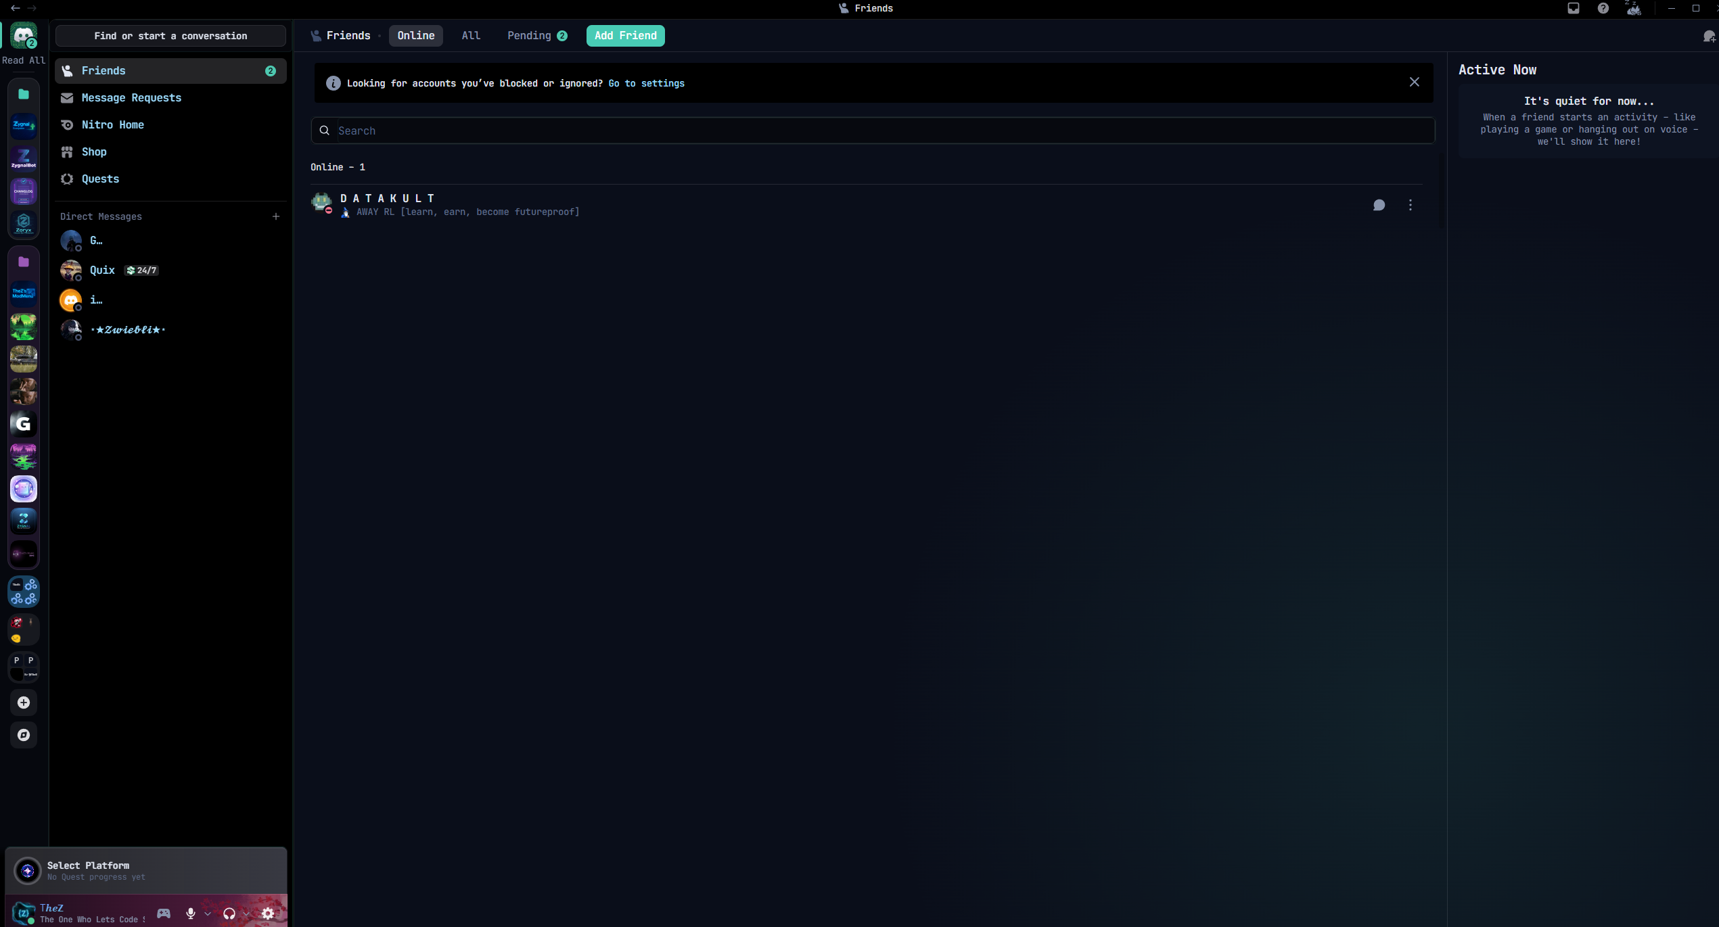Focus the friends Search field

pyautogui.click(x=873, y=130)
